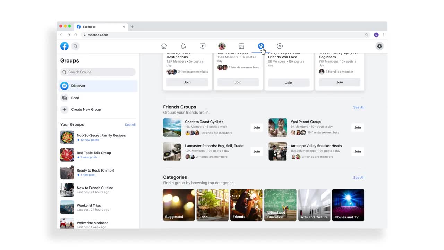Viewport: 444px width, 250px height.
Task: Click the Facebook logo icon
Action: click(65, 46)
